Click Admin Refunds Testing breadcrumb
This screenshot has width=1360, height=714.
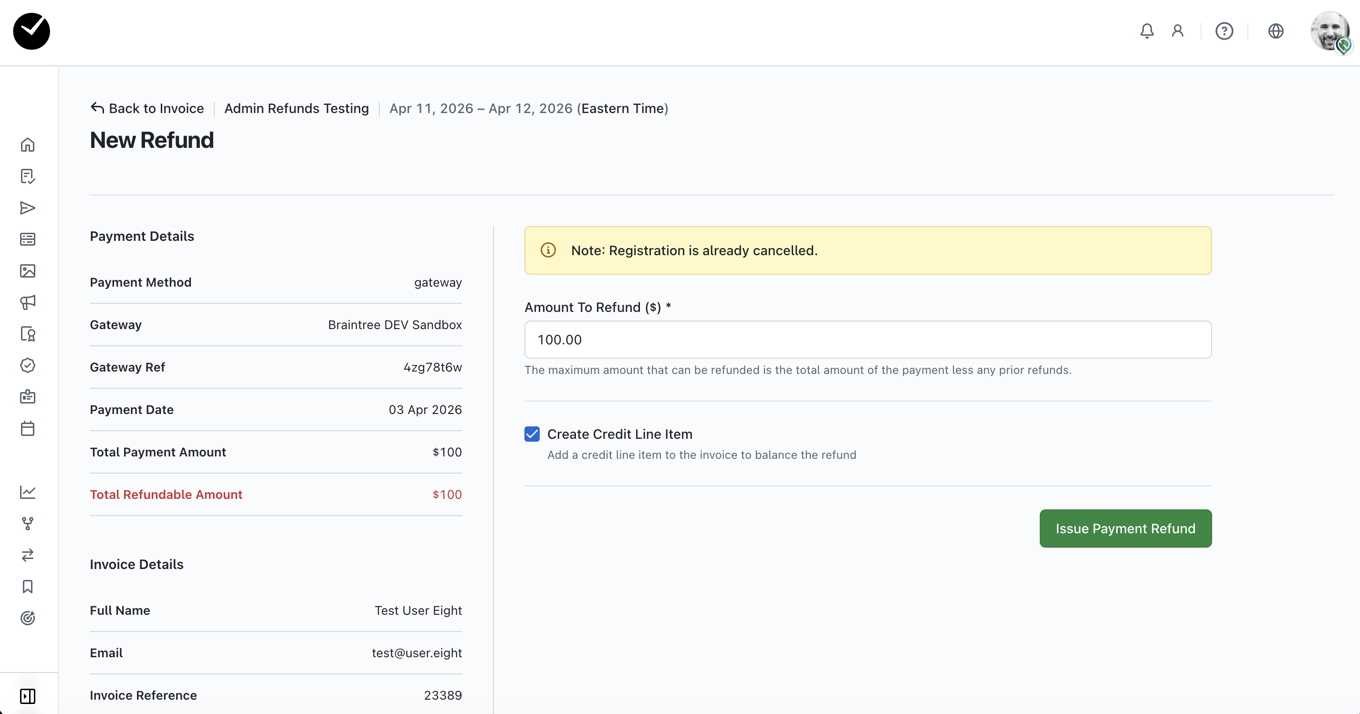pyautogui.click(x=296, y=108)
